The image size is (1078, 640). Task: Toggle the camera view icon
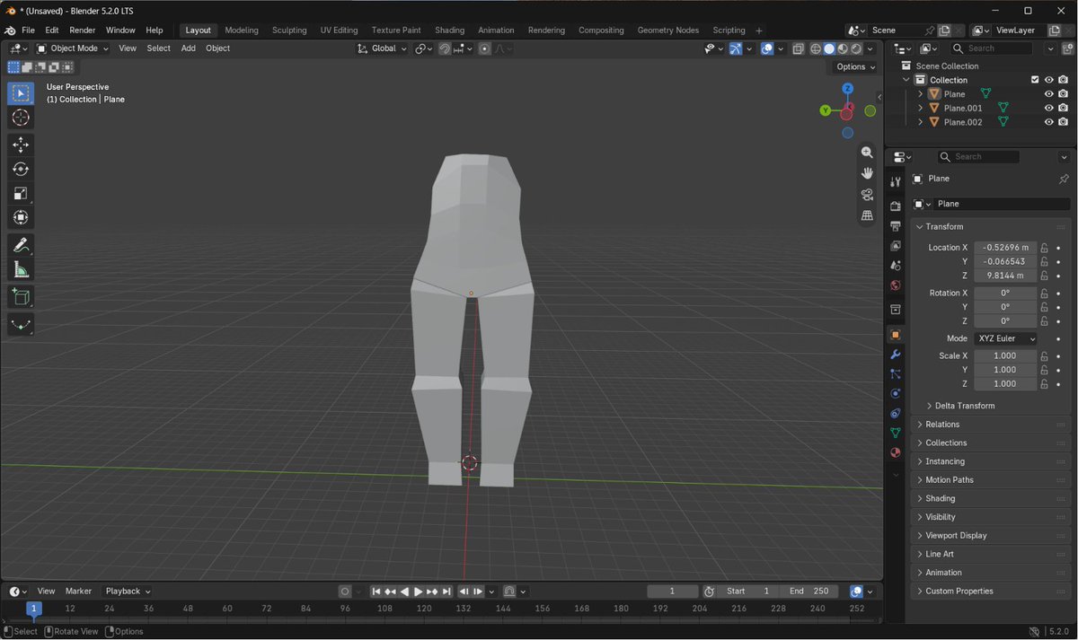pyautogui.click(x=867, y=195)
